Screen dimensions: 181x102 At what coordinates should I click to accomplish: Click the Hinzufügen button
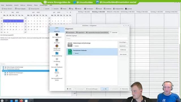[123, 42]
